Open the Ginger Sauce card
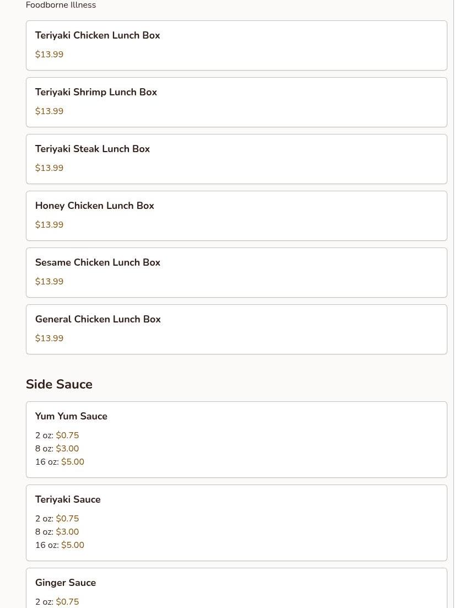Image resolution: width=465 pixels, height=608 pixels. click(x=236, y=588)
